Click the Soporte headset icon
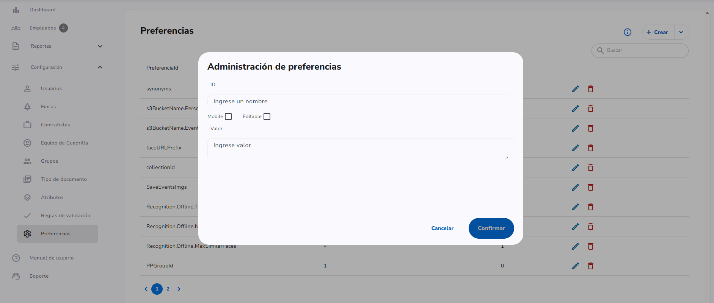This screenshot has width=714, height=303. click(x=16, y=276)
